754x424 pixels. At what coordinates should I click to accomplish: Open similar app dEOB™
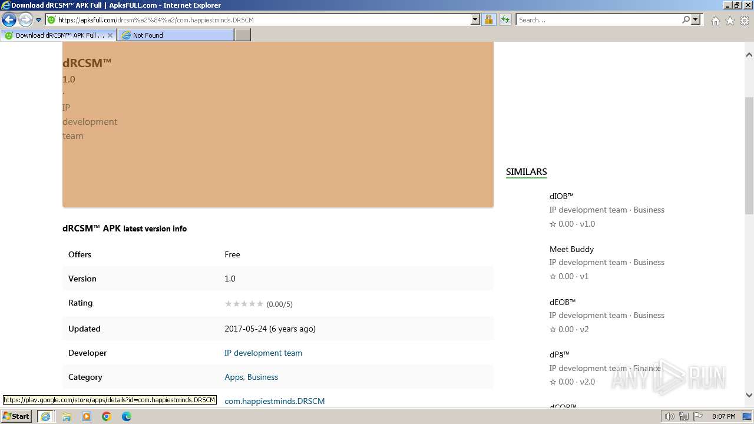click(x=563, y=302)
